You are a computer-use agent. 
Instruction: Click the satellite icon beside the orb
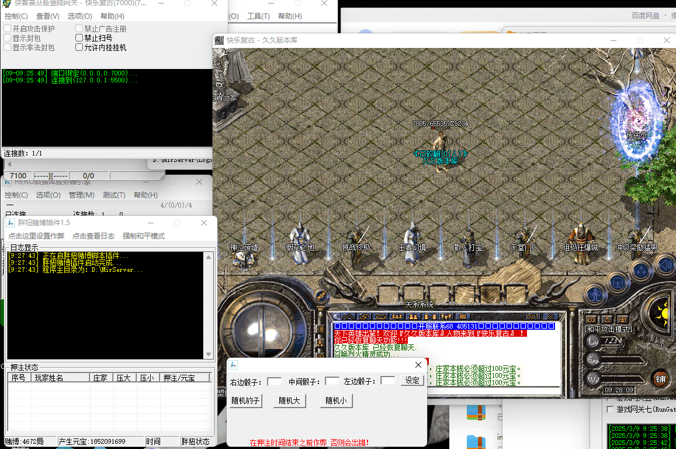321,295
